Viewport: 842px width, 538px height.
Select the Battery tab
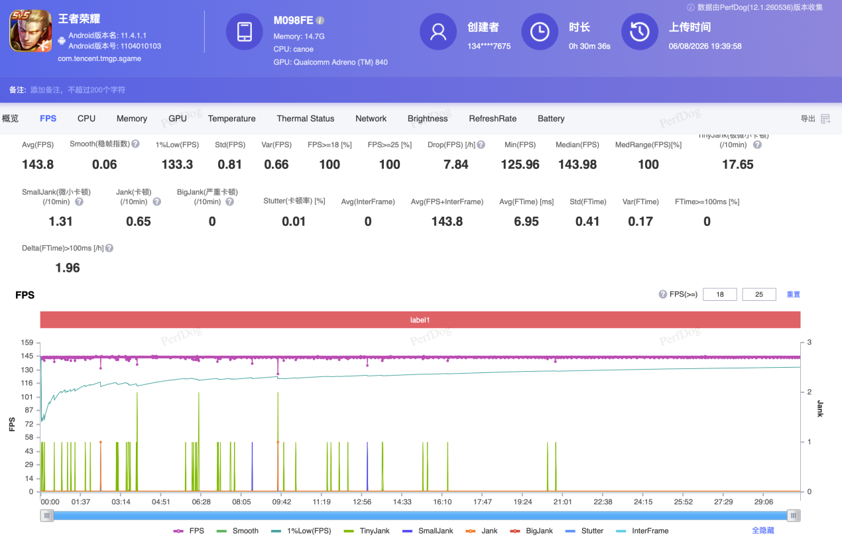click(551, 119)
